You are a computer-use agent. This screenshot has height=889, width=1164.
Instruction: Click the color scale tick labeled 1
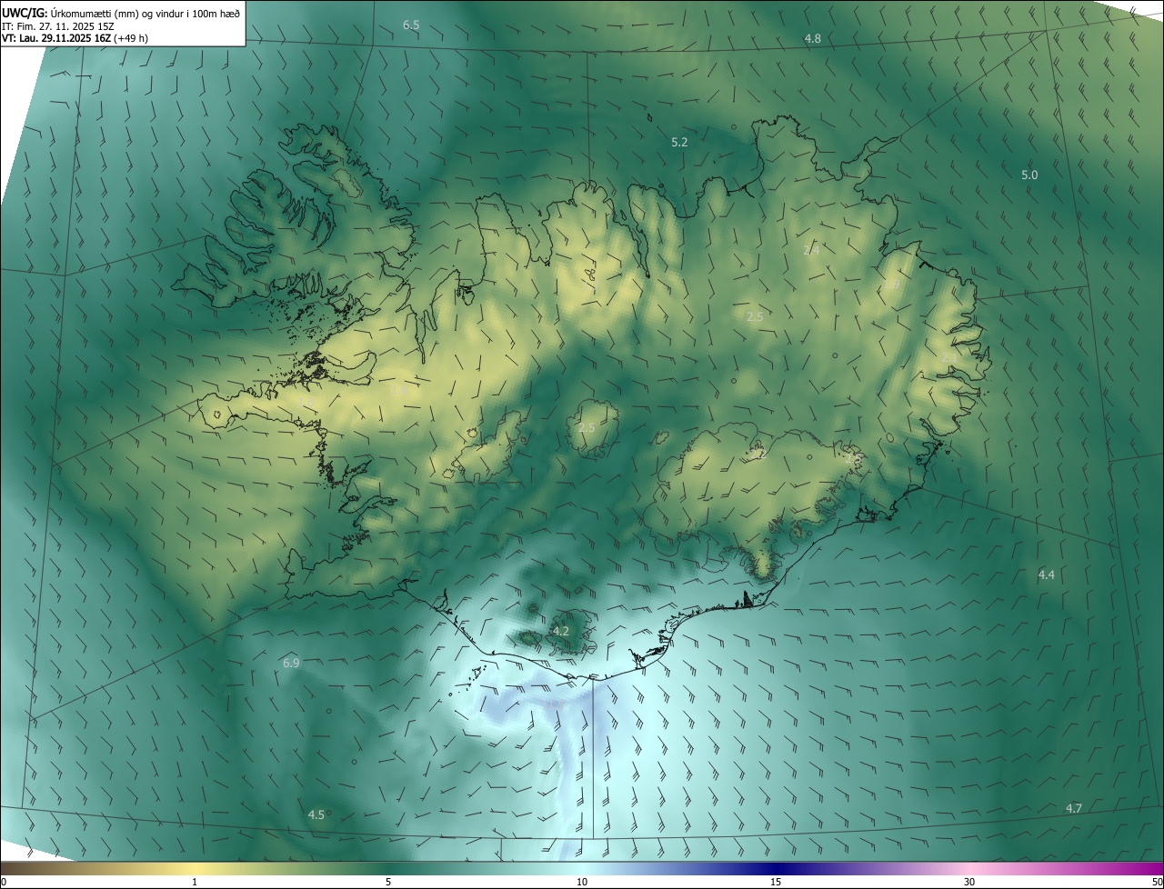195,882
